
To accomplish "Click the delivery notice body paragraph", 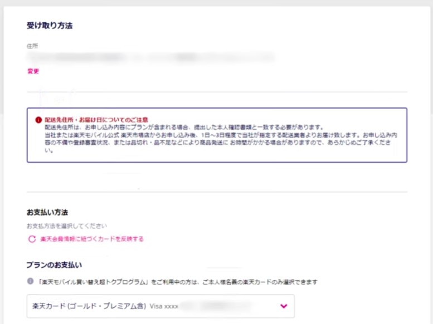I will tap(217, 139).
